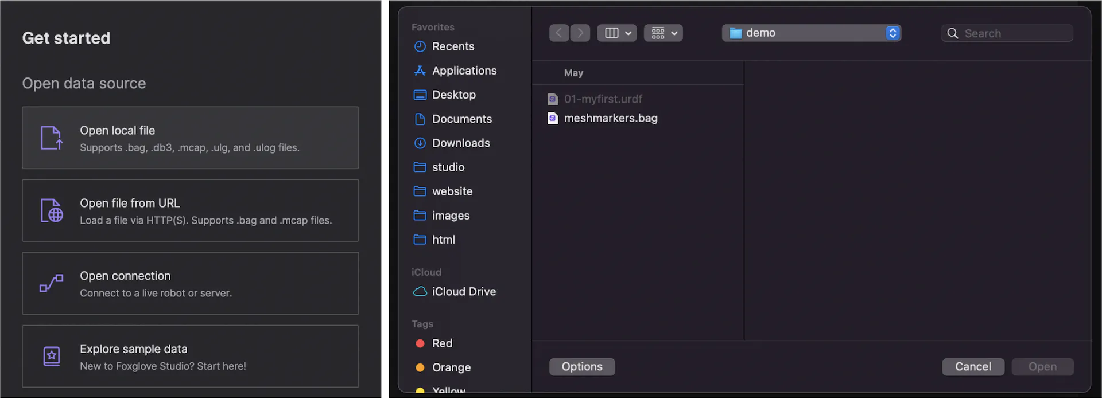Image resolution: width=1102 pixels, height=399 pixels.
Task: Click the demo folder icon in path popup
Action: 735,33
